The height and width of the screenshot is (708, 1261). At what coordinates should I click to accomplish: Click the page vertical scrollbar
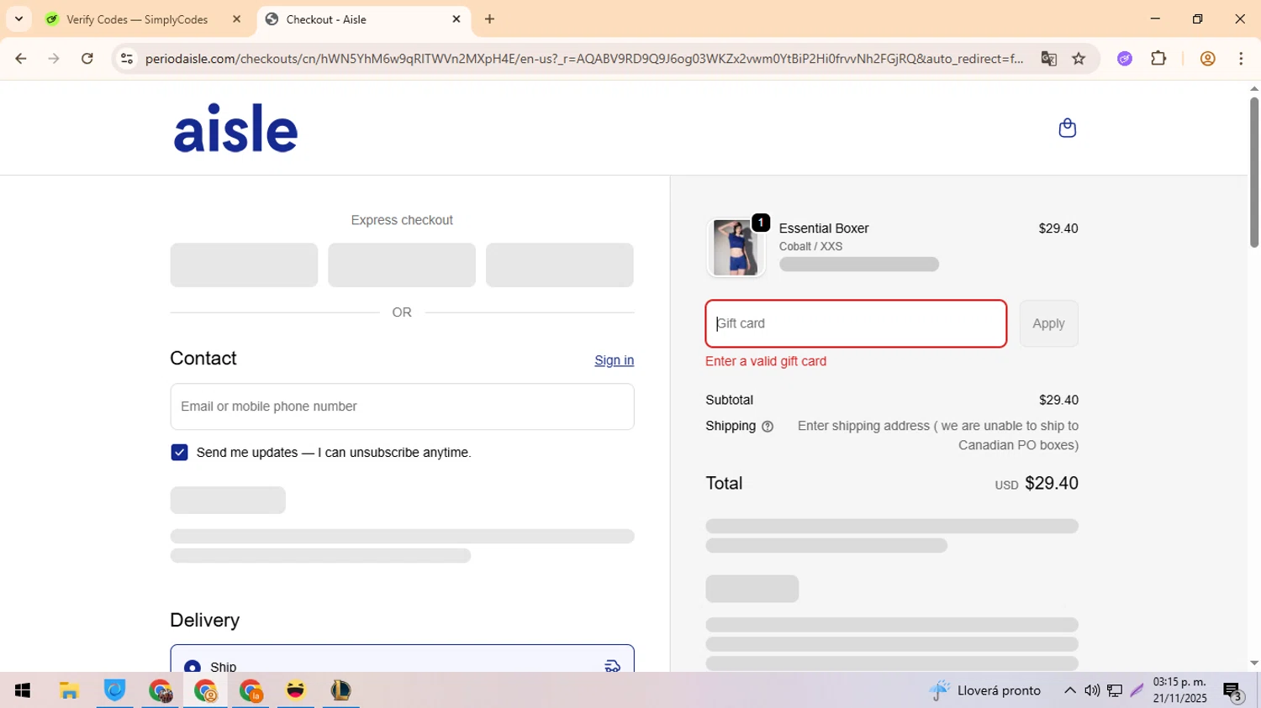pyautogui.click(x=1253, y=172)
